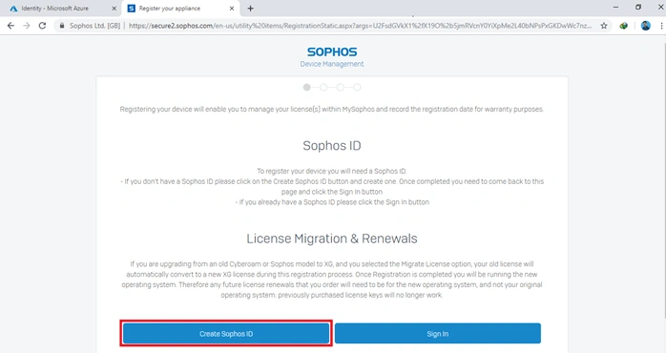The image size is (666, 353).
Task: Click the 'Sophos Ltd. [GB]' certificate label
Action: (94, 26)
